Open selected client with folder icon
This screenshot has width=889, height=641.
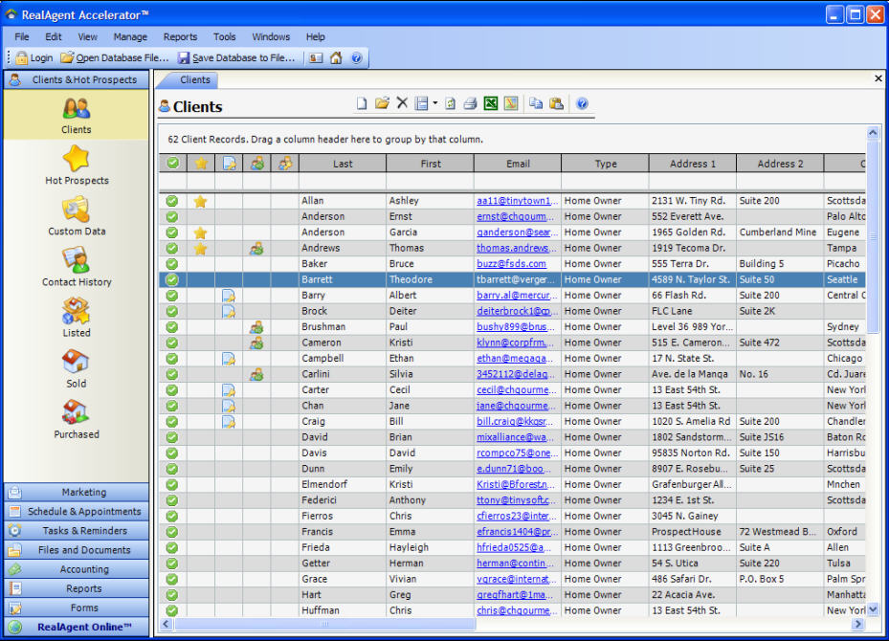382,103
